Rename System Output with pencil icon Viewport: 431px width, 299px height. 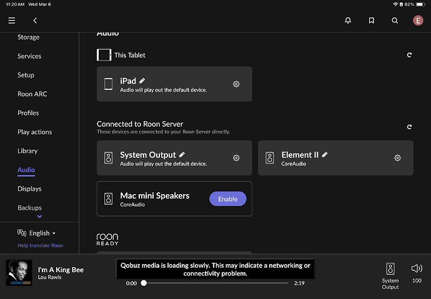(182, 155)
